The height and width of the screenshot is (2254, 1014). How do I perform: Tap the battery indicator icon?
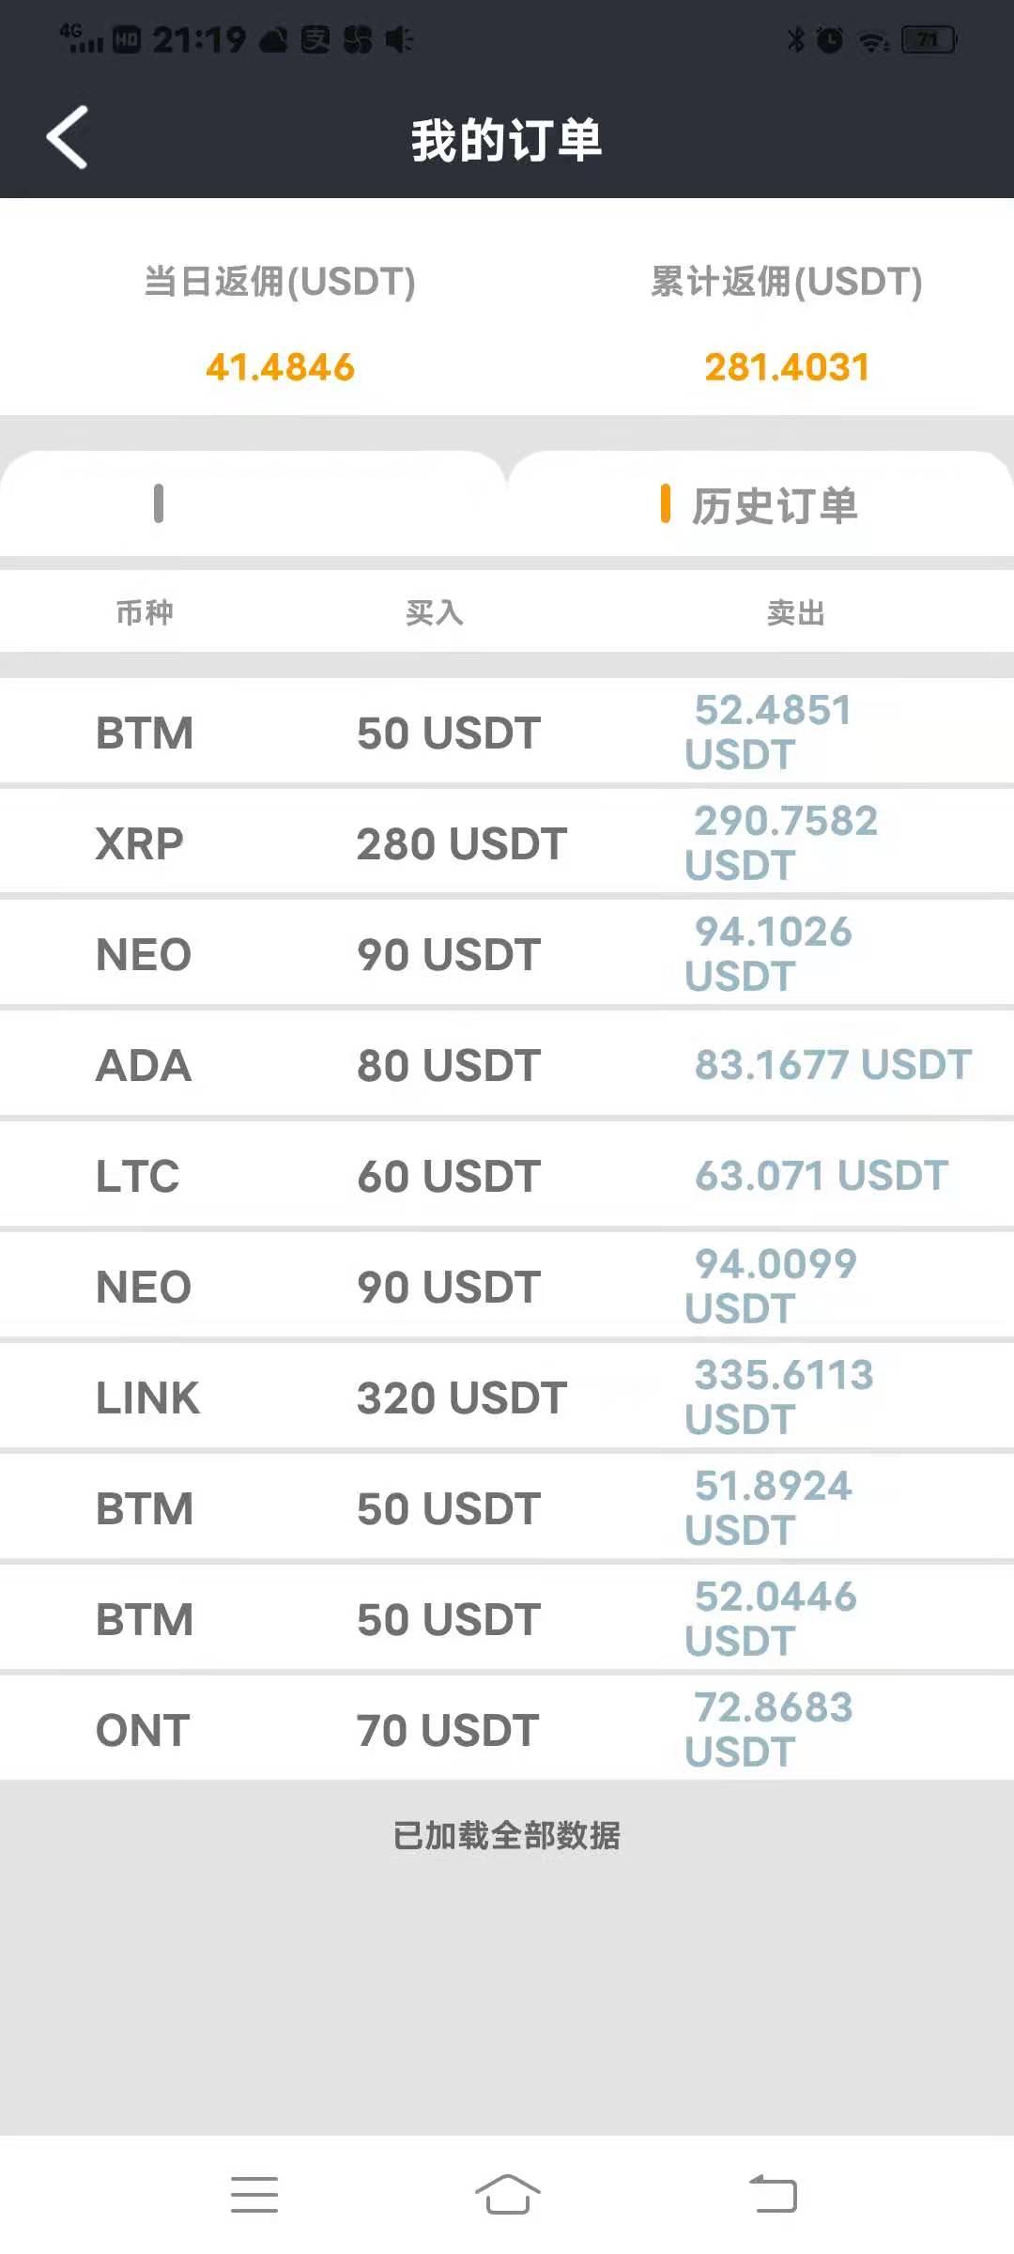[x=929, y=39]
